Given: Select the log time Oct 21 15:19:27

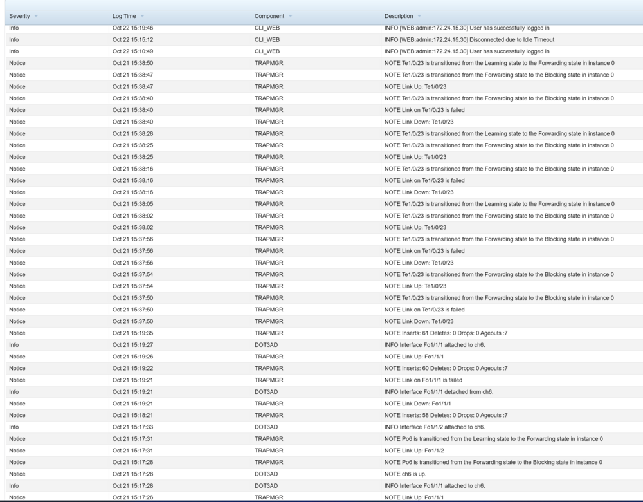Looking at the screenshot, I should pos(132,345).
